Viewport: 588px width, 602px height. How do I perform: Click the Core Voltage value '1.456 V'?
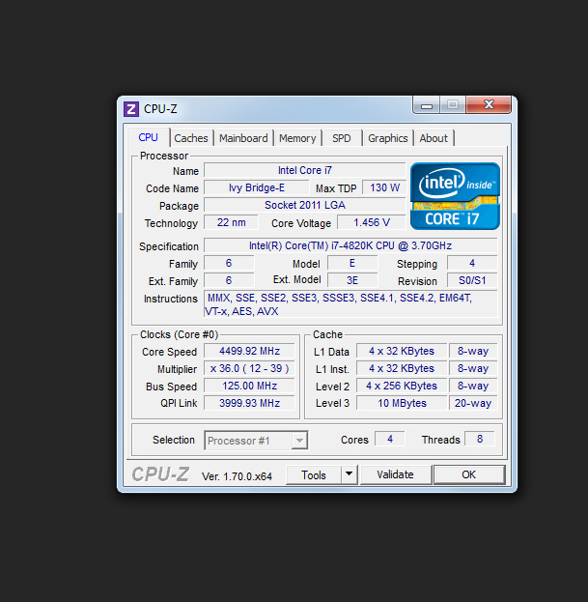[x=372, y=222]
